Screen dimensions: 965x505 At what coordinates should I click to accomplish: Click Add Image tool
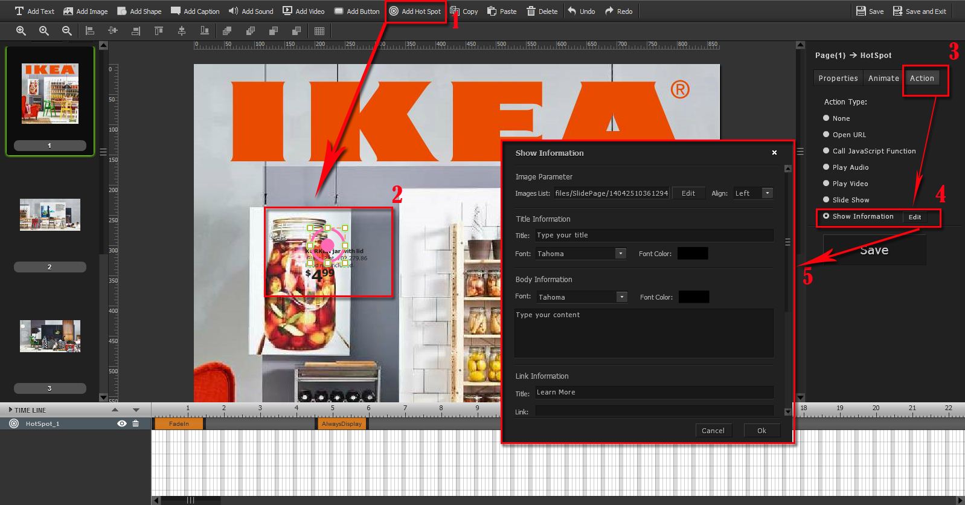tap(85, 11)
